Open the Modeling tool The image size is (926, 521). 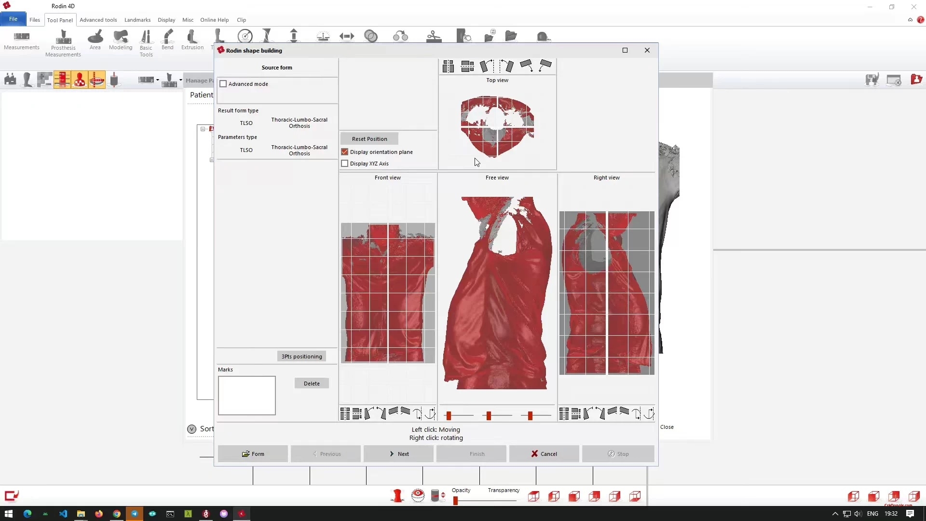pyautogui.click(x=121, y=41)
